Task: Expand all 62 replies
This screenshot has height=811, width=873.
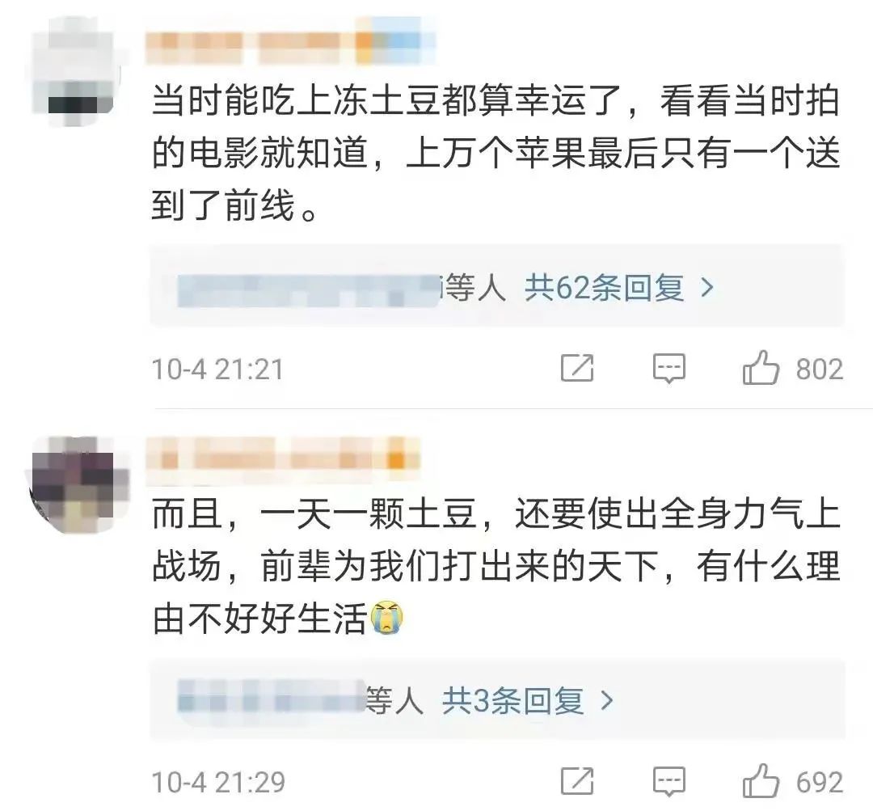Action: (604, 288)
